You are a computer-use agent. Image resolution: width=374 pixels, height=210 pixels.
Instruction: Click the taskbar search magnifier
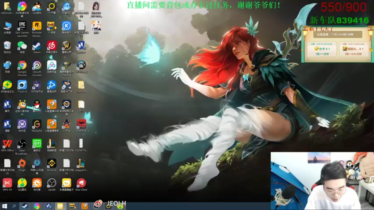(14, 206)
